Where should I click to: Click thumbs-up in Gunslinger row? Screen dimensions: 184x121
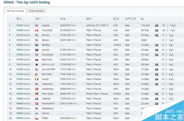172,55
